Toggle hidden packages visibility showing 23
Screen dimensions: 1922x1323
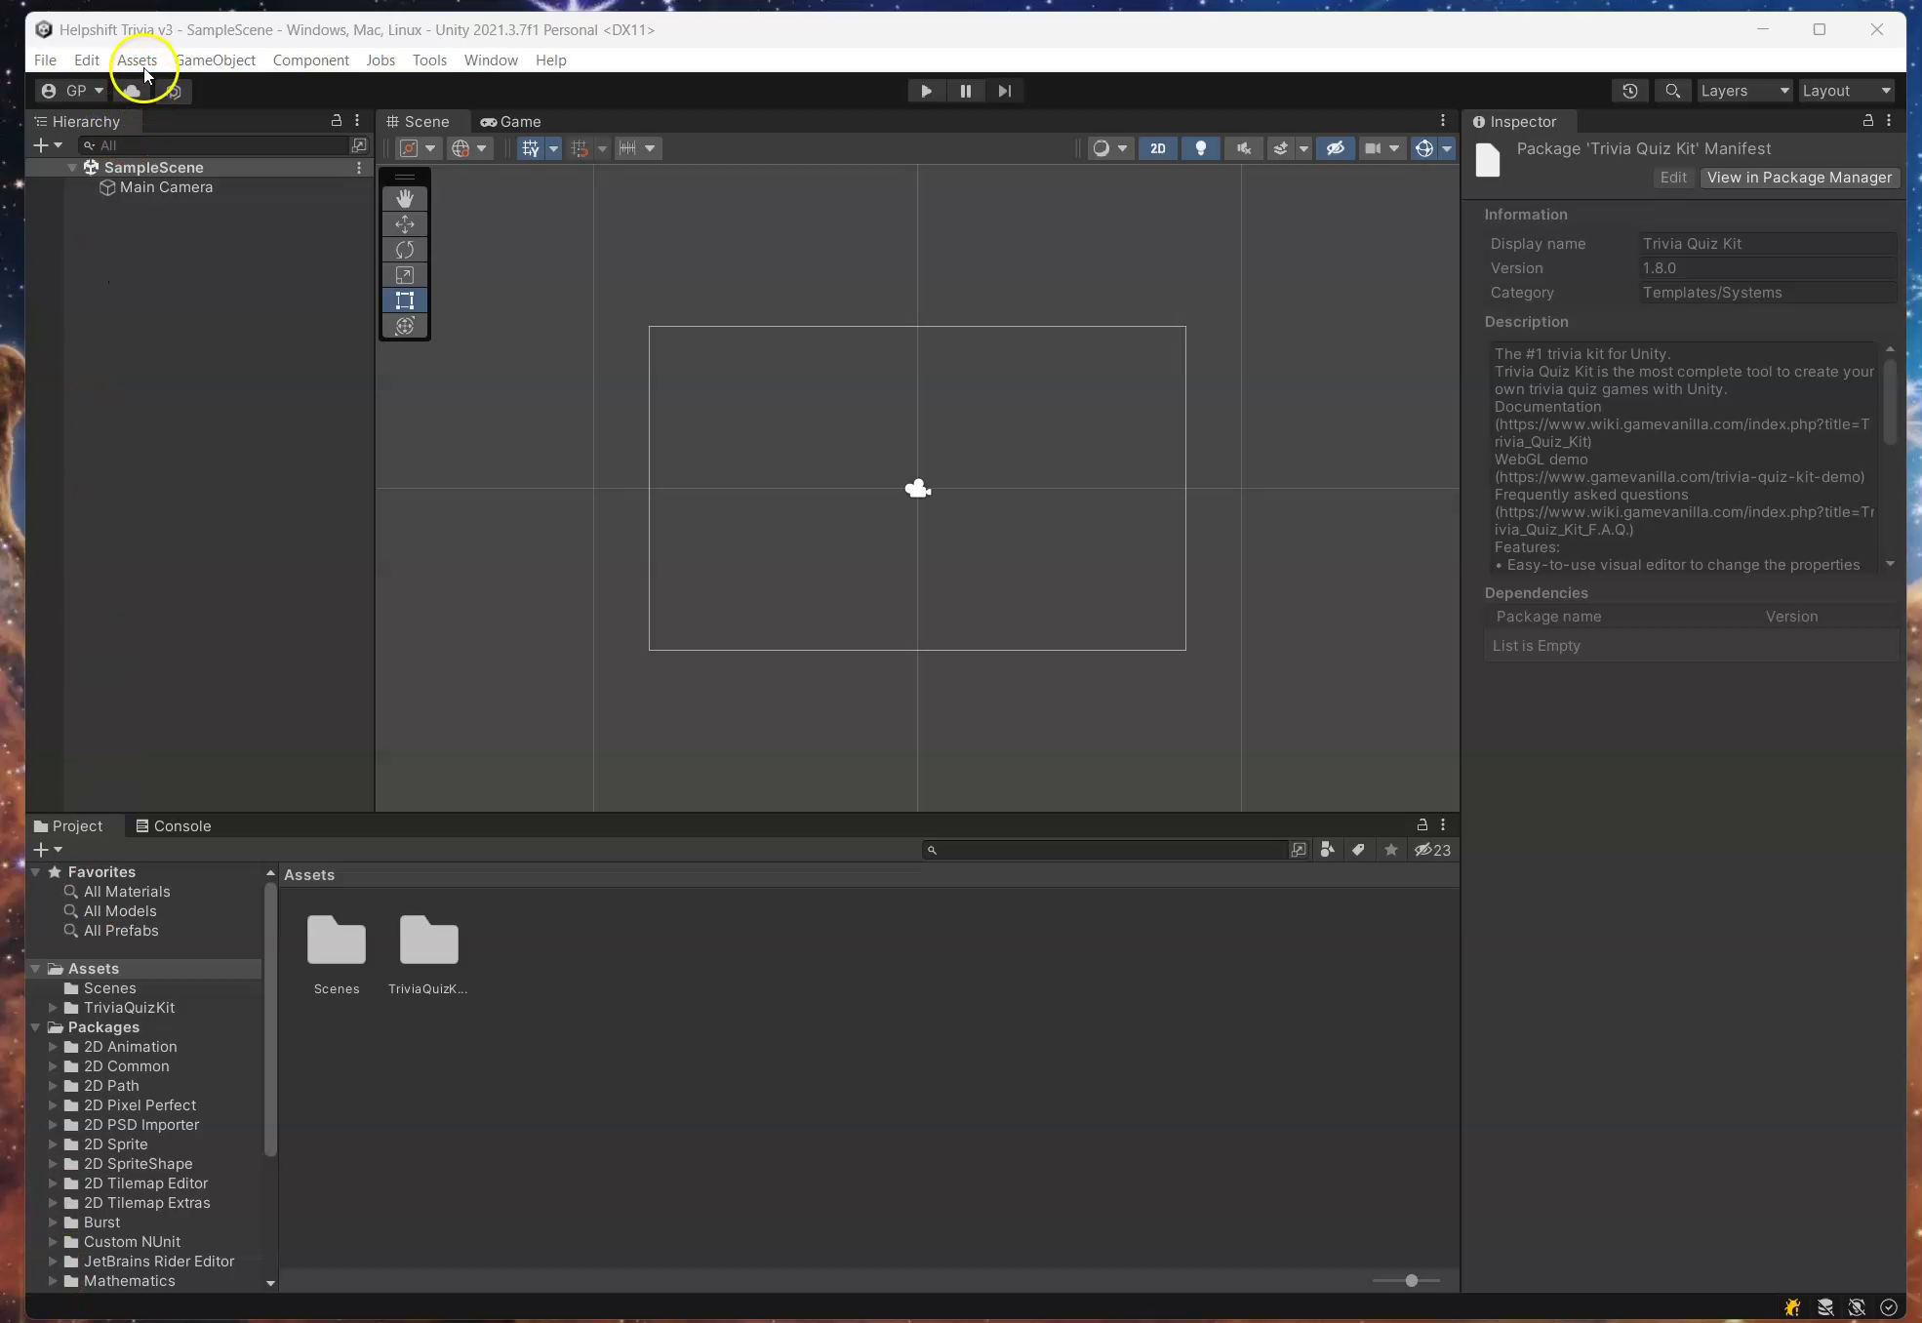click(x=1432, y=850)
